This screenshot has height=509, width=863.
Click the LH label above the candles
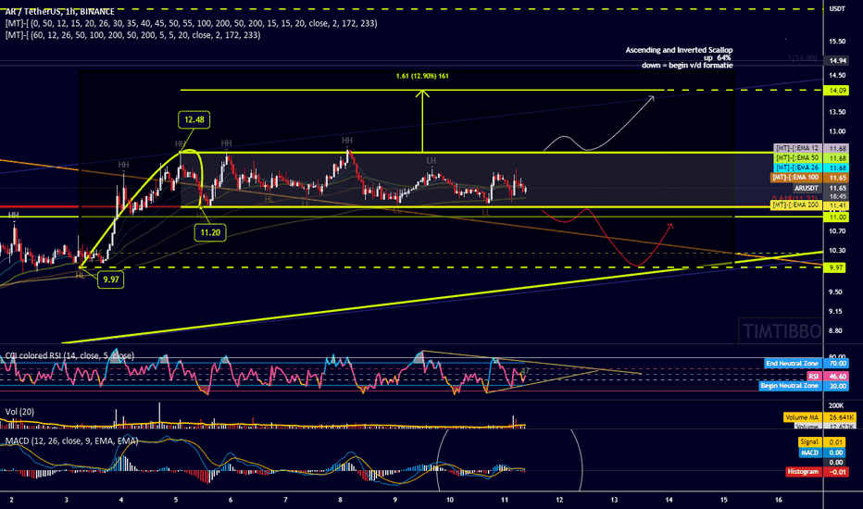tap(431, 161)
